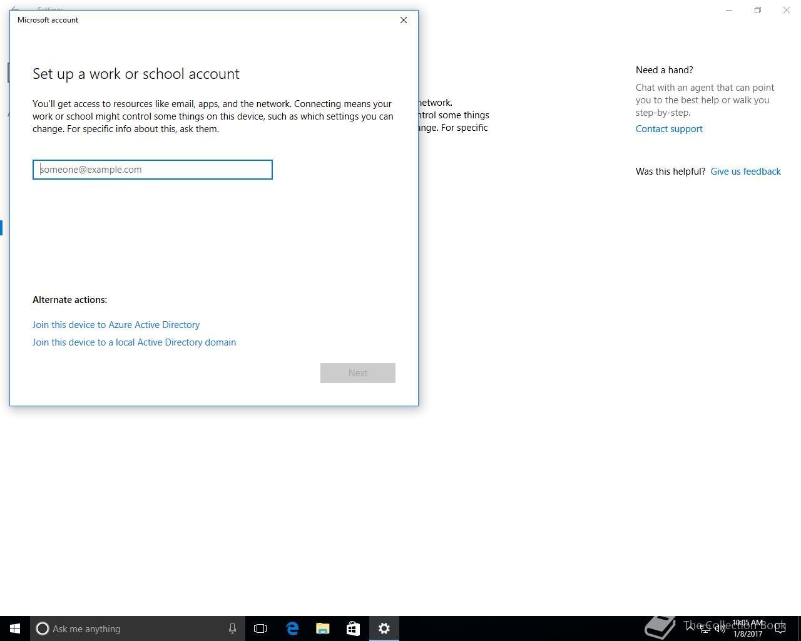Open the Windows Store taskbar icon
Image resolution: width=801 pixels, height=641 pixels.
click(354, 628)
